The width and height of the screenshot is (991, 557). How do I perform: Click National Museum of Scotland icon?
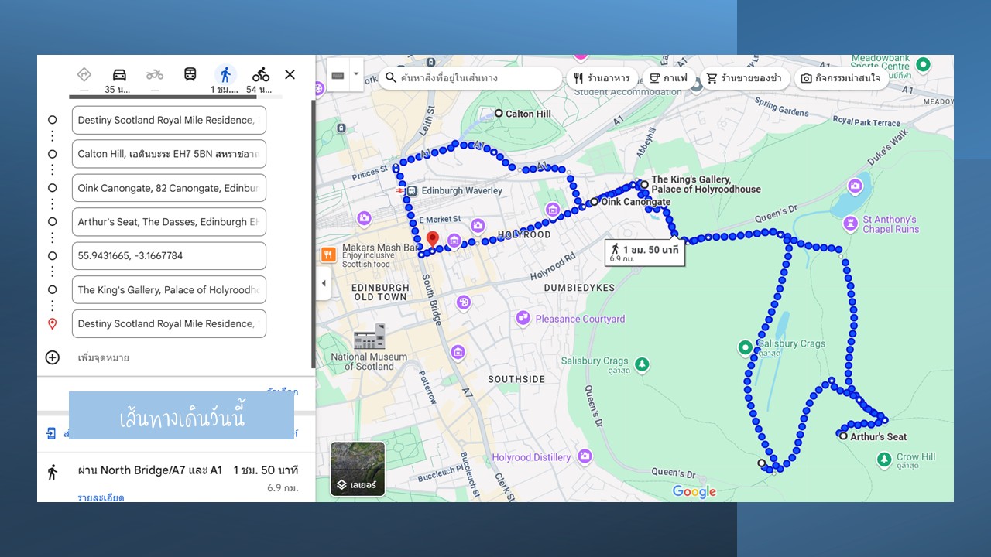point(369,337)
